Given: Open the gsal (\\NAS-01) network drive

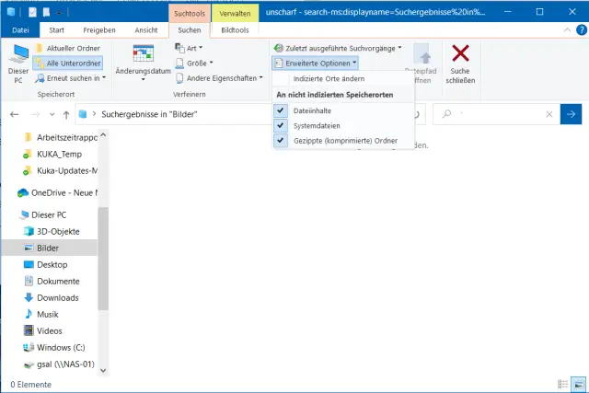Looking at the screenshot, I should [x=59, y=364].
